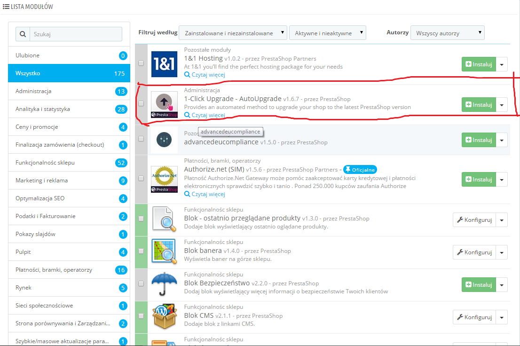Click the Blok Bezpieczeństwo umbrella icon
This screenshot has height=346, width=520.
164,283
